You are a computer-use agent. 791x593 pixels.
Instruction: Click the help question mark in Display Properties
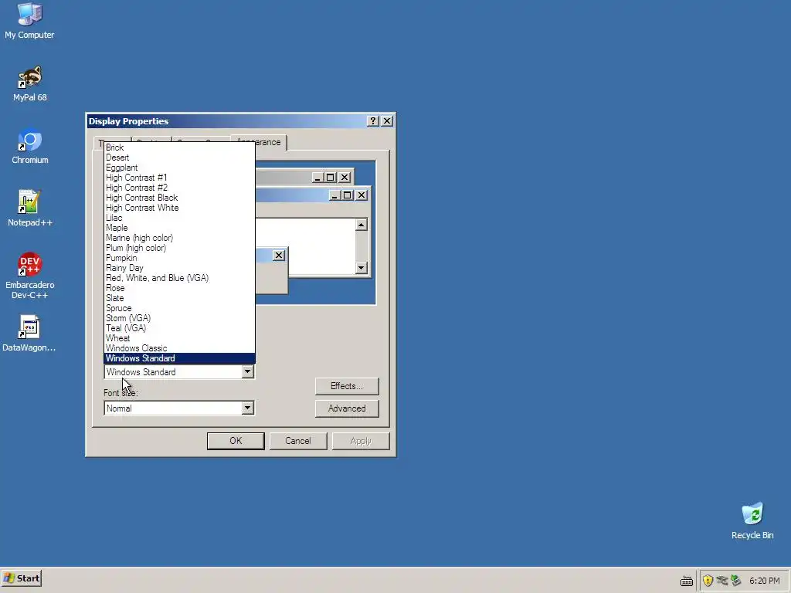pos(373,121)
